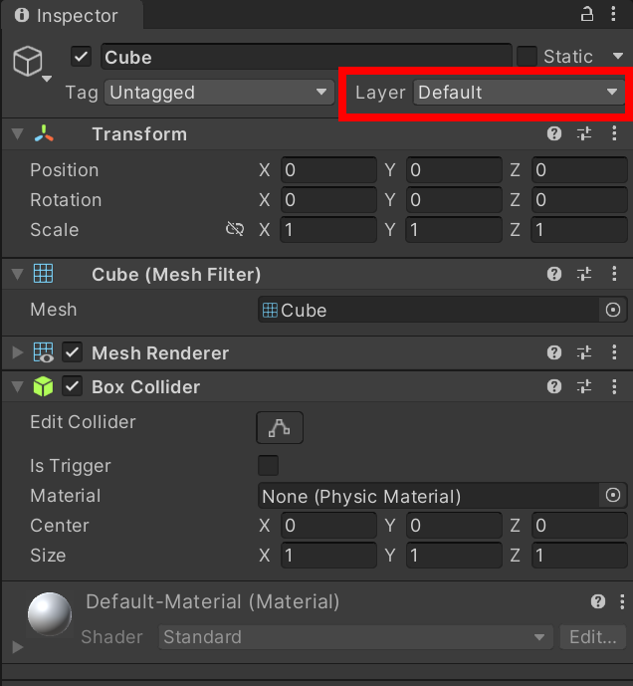The width and height of the screenshot is (633, 686).
Task: Open the Static flags dropdown arrow
Action: click(x=618, y=56)
